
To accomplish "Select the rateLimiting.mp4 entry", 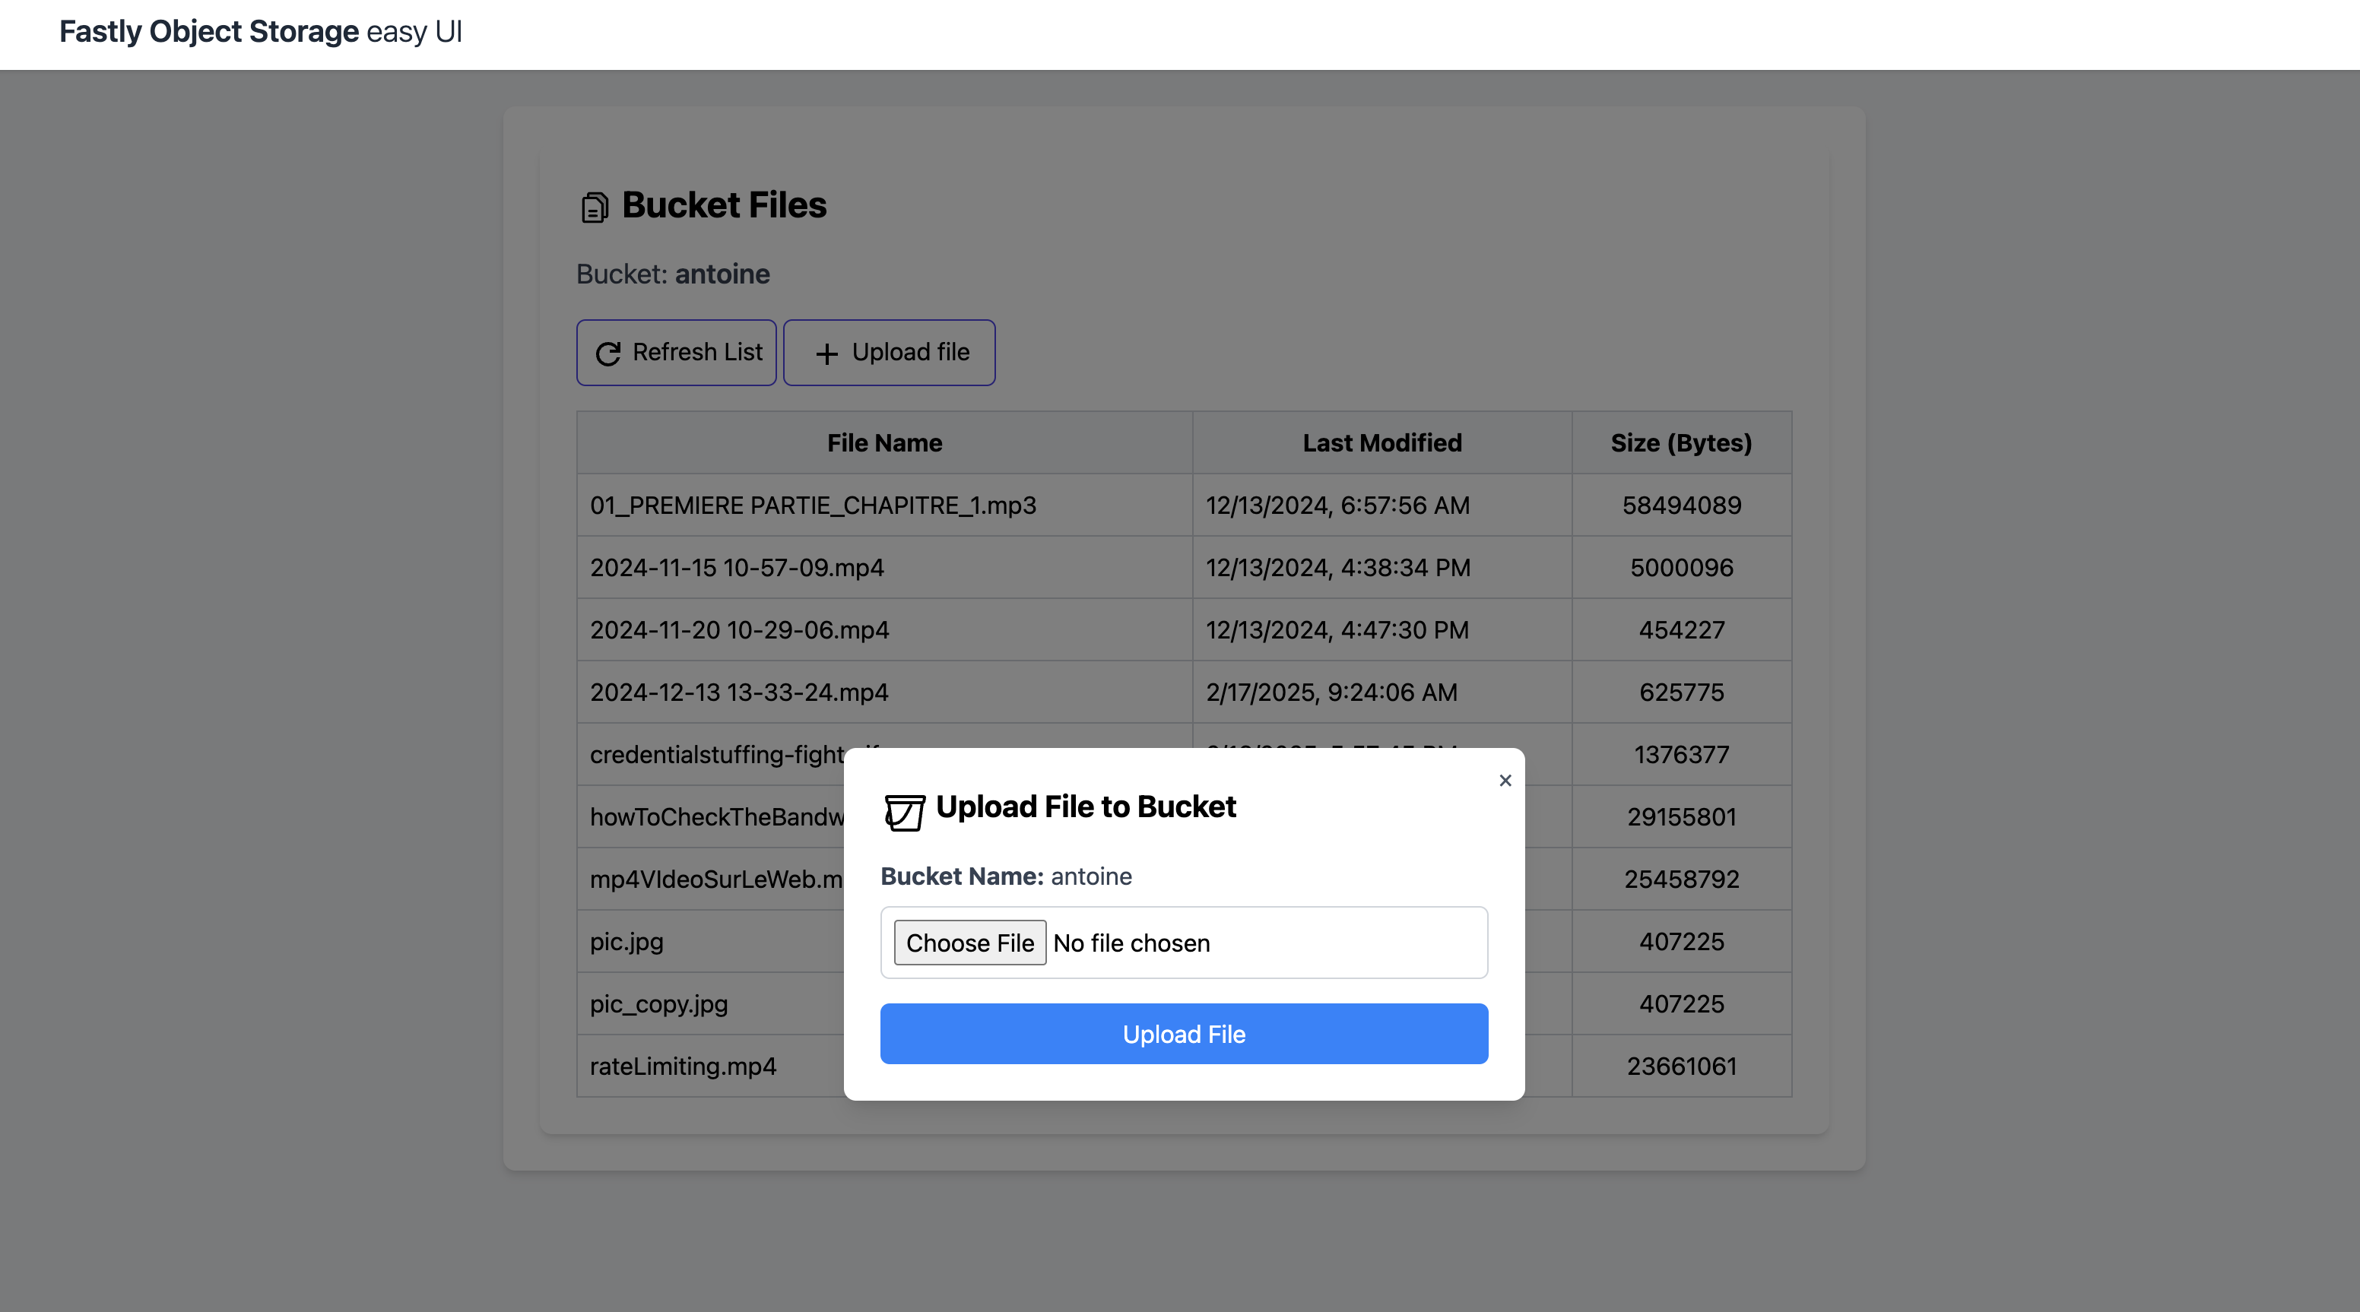I will point(683,1066).
